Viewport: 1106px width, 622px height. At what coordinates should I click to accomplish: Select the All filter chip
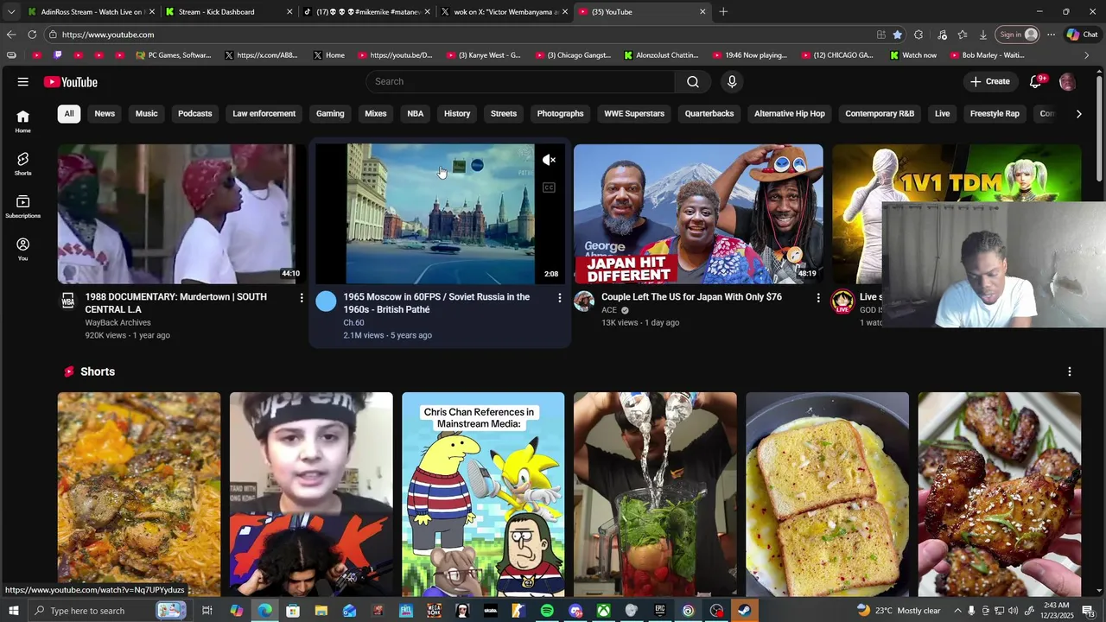69,113
